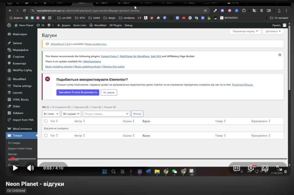Expand Параметри екрану panel
This screenshot has height=195, width=294.
pos(245,31)
